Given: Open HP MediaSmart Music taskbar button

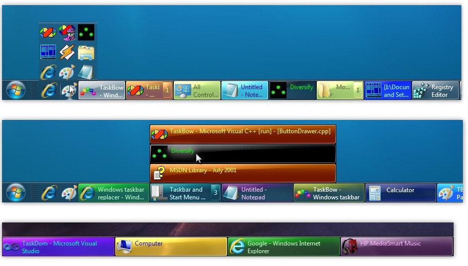Looking at the screenshot, I should click(x=397, y=247).
